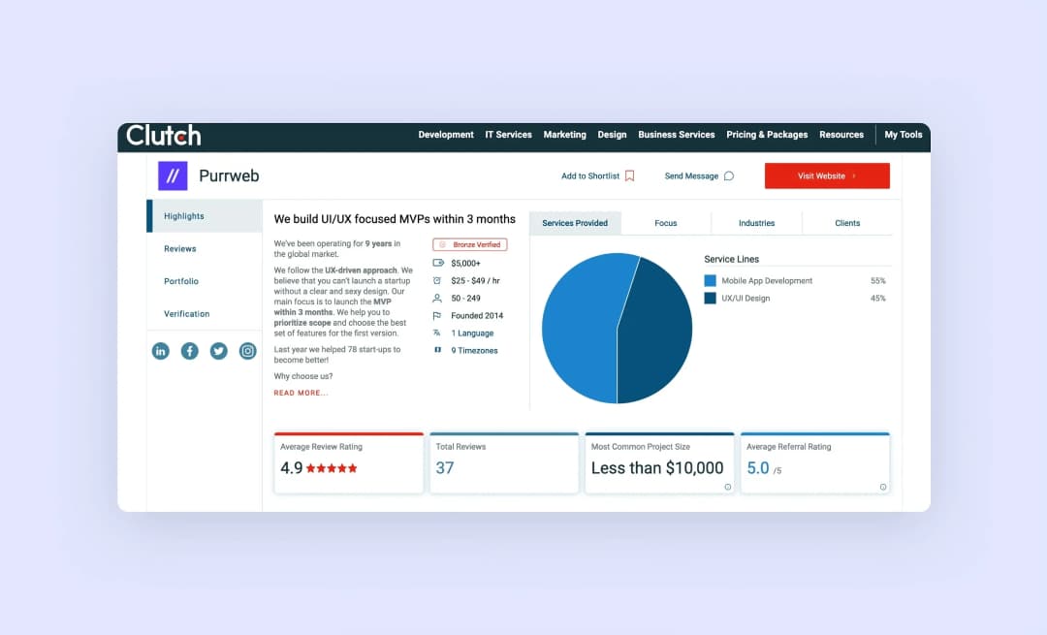Click the map icon next to 9 Timezones
Image resolution: width=1047 pixels, height=635 pixels.
pos(437,350)
